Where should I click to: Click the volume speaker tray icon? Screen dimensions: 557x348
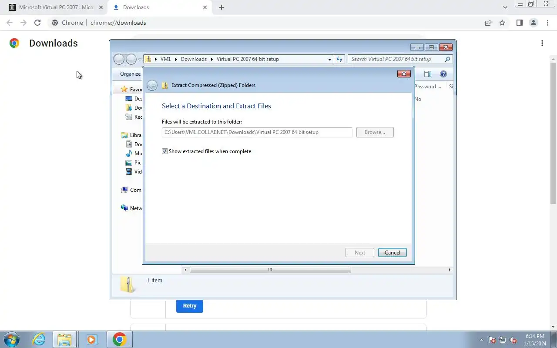[513, 340]
